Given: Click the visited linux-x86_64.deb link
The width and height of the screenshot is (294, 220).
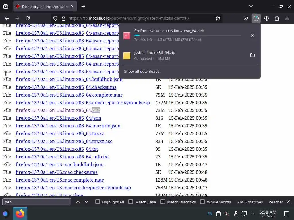Looking at the screenshot, I should pos(58,110).
